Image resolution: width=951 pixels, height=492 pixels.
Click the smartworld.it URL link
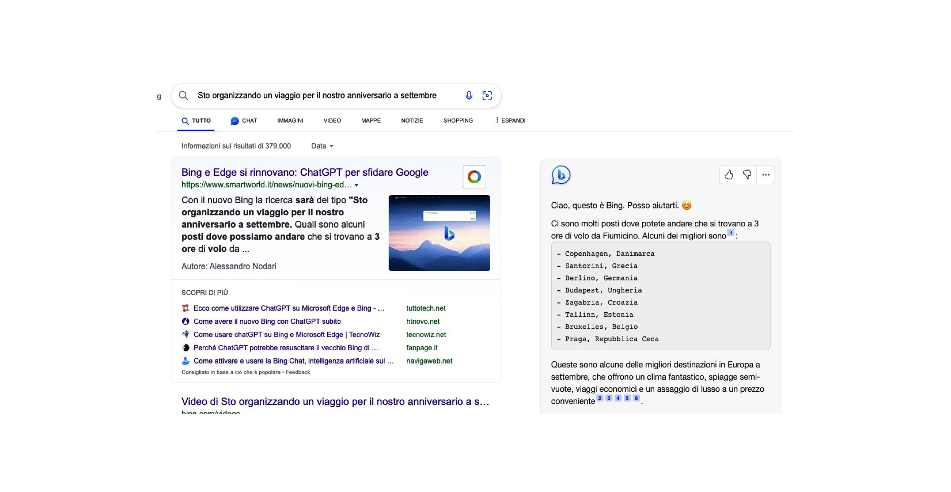[266, 185]
